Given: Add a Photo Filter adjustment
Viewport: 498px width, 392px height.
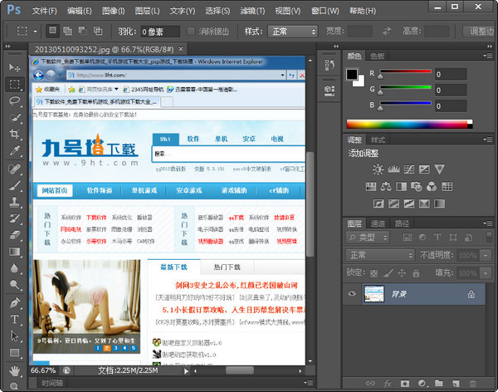Looking at the screenshot, I should 416,186.
